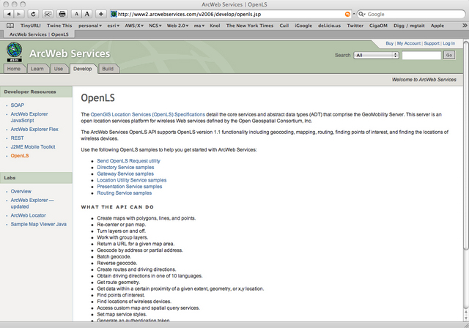The image size is (469, 328).
Task: Click the OpenLS sidebar link
Action: [20, 156]
